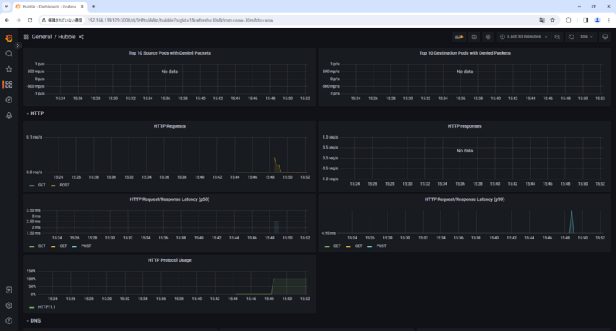Open the Configuration gear in sidebar
Screen dimensions: 616x331
tap(8, 306)
